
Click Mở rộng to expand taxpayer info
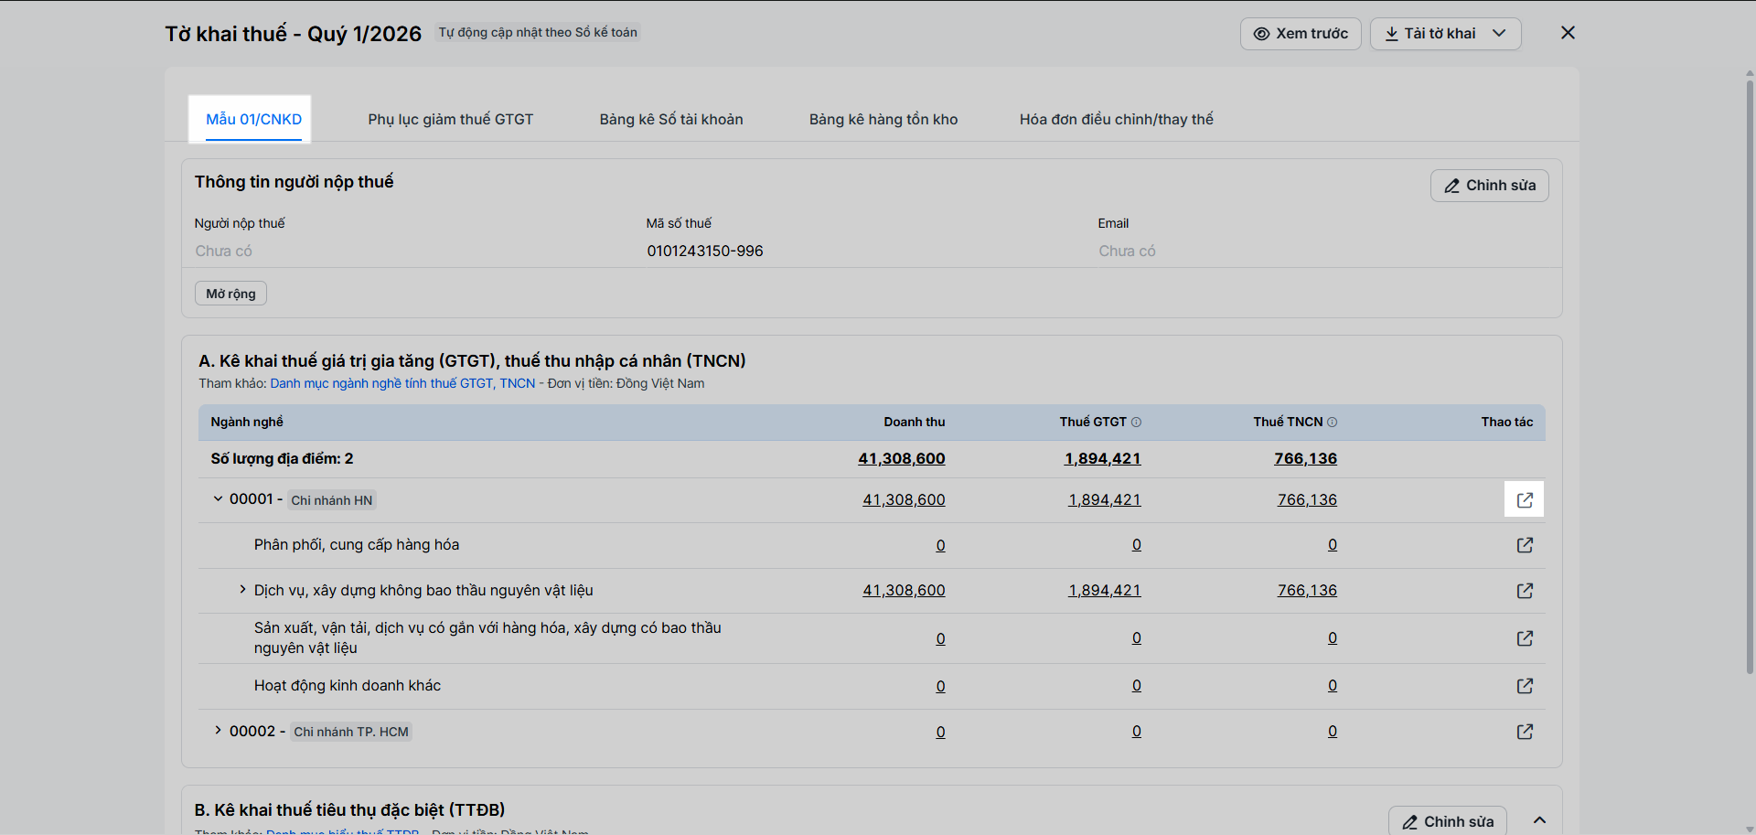click(x=230, y=294)
